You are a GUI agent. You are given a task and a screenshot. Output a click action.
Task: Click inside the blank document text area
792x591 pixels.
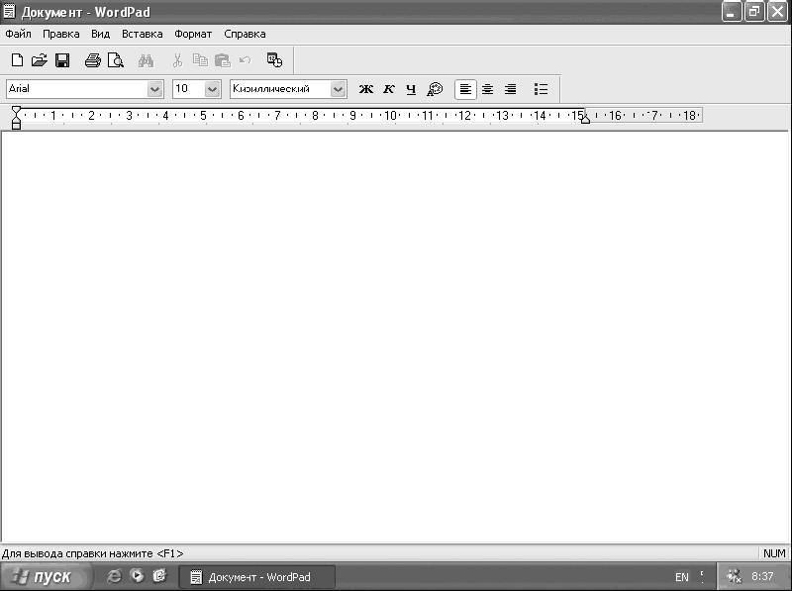coord(396,337)
